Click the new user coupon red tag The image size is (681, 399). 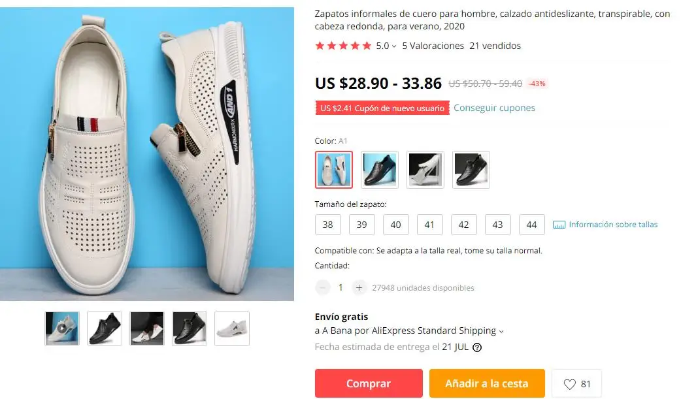[x=382, y=108]
